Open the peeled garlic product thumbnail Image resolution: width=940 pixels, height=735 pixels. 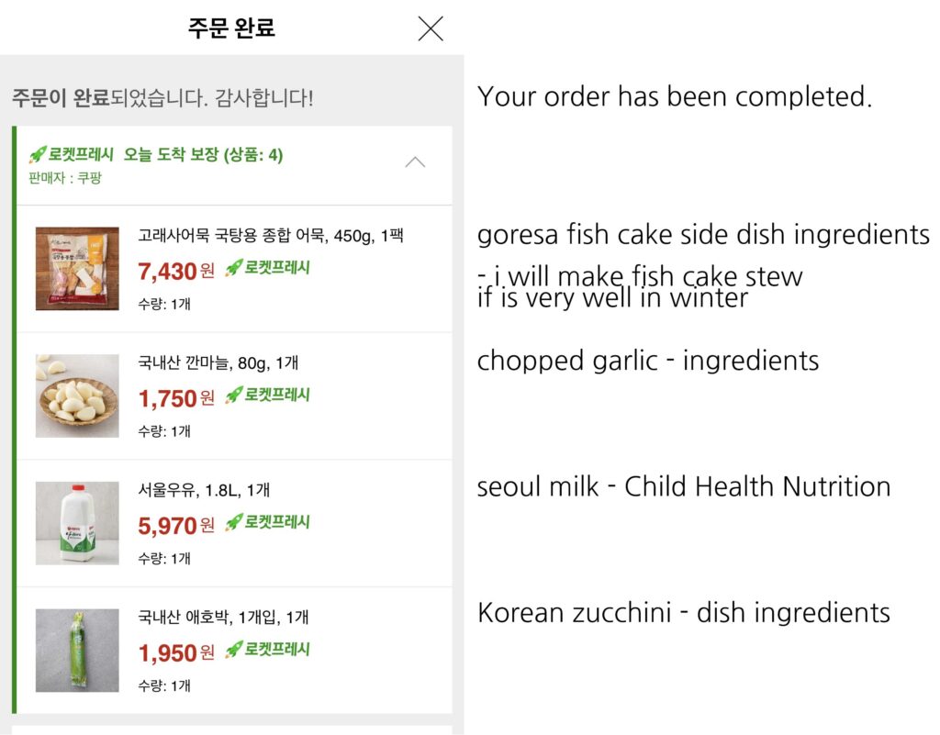click(77, 395)
